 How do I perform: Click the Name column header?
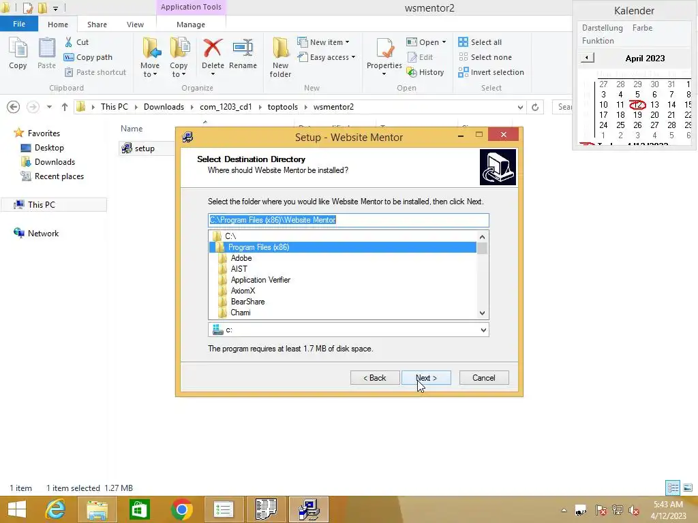tap(132, 129)
